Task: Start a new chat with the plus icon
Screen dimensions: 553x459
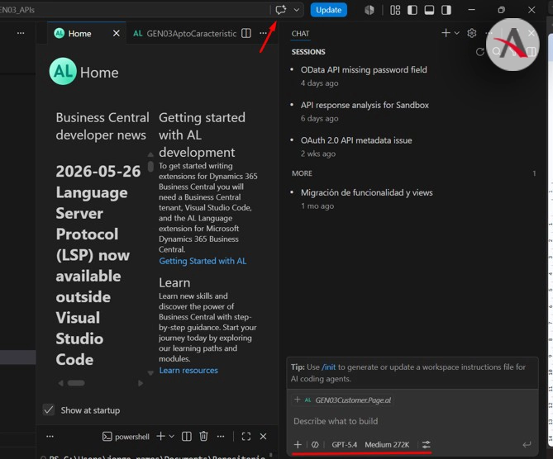Action: click(x=446, y=33)
